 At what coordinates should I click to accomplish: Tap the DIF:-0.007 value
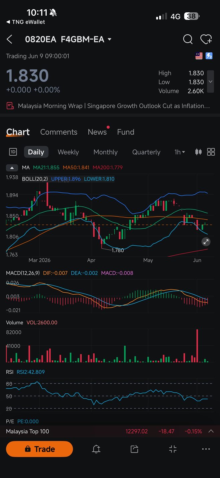(x=55, y=273)
